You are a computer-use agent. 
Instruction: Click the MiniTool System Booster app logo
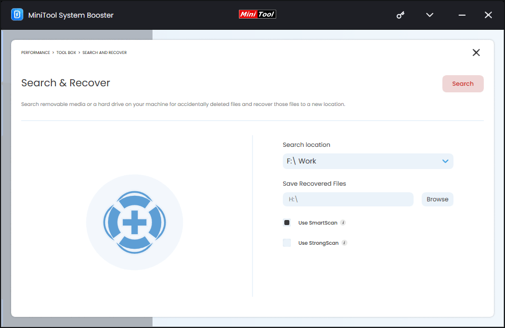click(17, 15)
